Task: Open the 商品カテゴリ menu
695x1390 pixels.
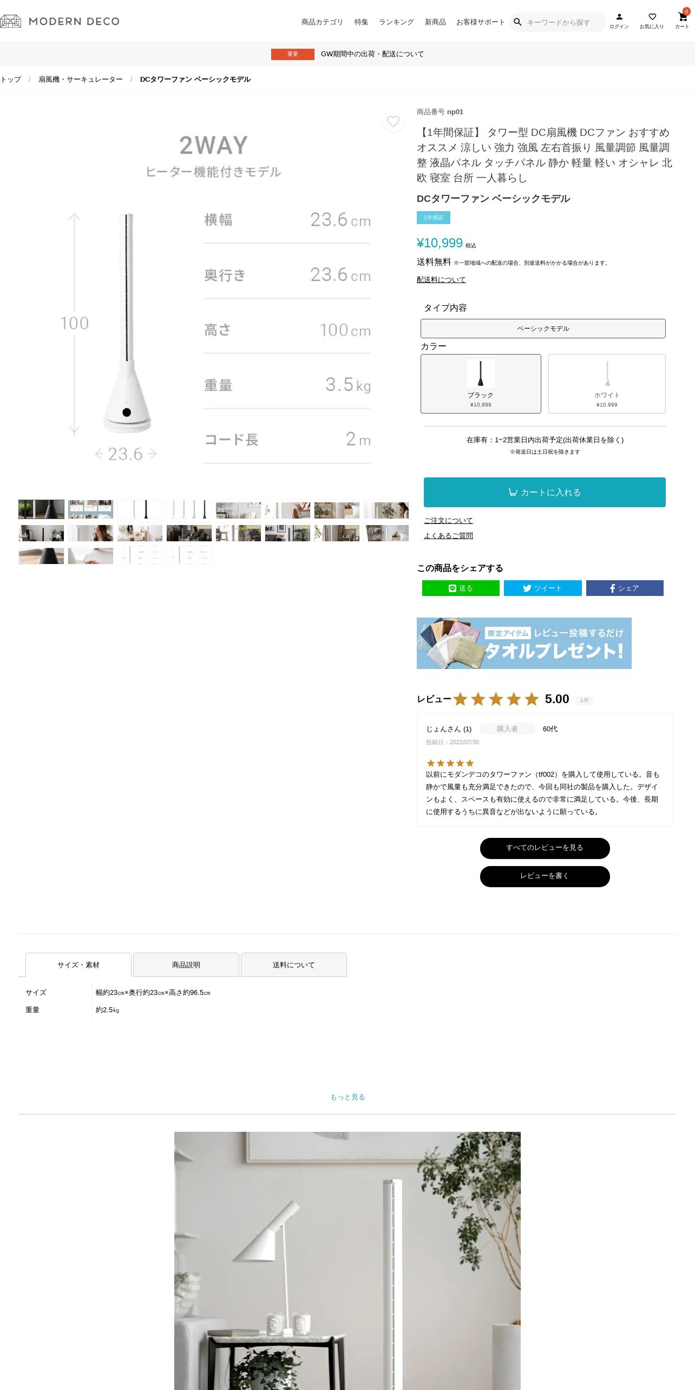Action: point(322,22)
